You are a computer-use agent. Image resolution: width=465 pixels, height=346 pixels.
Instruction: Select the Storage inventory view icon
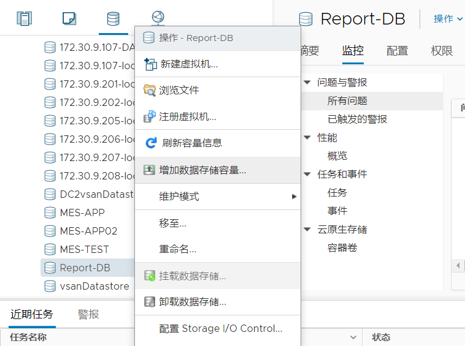click(x=113, y=18)
